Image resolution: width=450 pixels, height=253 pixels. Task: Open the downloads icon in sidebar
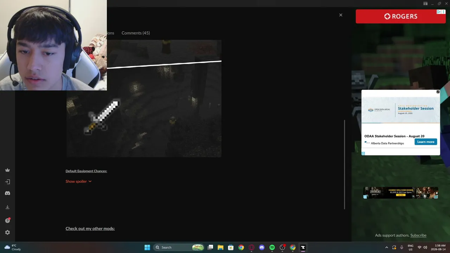tap(7, 207)
